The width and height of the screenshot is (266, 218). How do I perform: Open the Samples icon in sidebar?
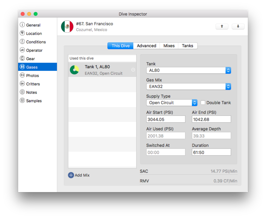(x=22, y=101)
